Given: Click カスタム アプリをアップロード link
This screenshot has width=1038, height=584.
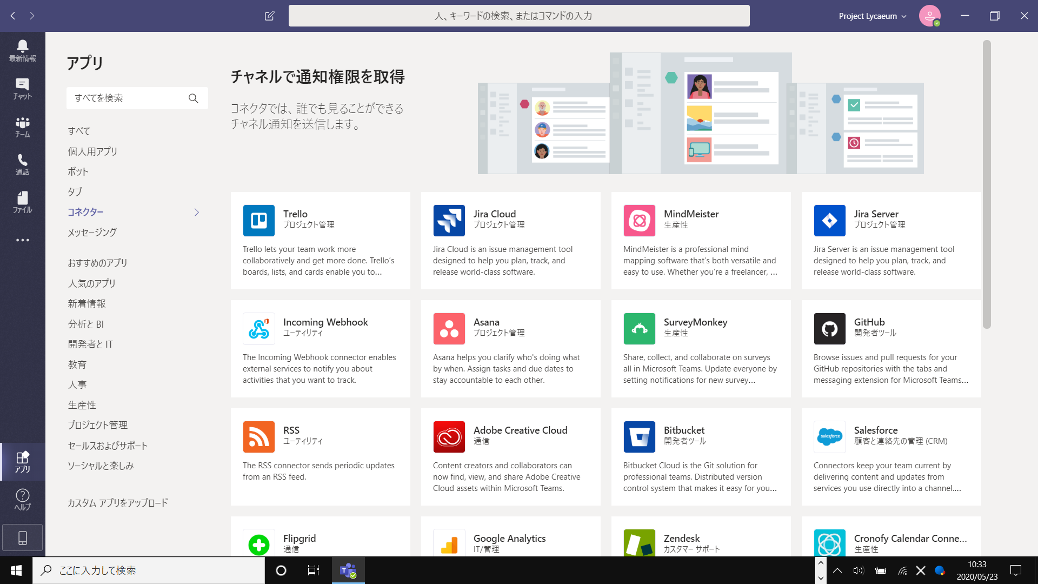Looking at the screenshot, I should (x=117, y=503).
